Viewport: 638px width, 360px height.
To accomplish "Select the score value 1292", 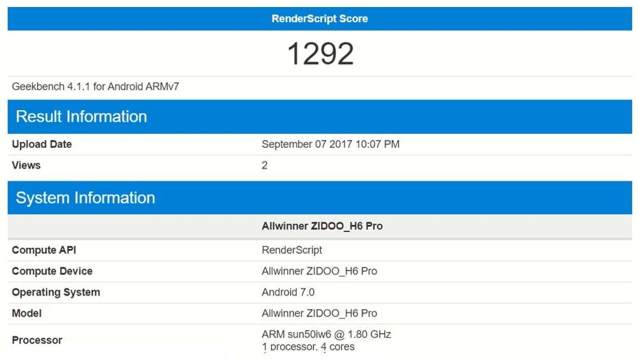I will click(x=320, y=54).
